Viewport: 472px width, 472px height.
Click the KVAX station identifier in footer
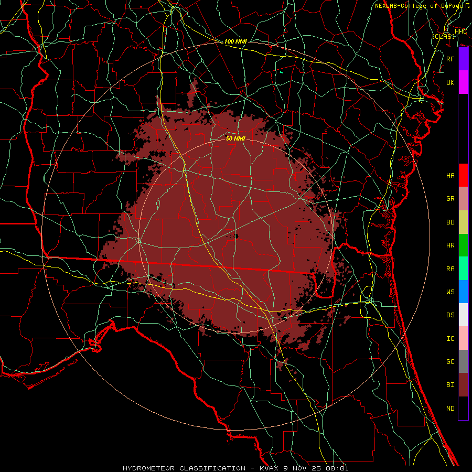(x=270, y=468)
